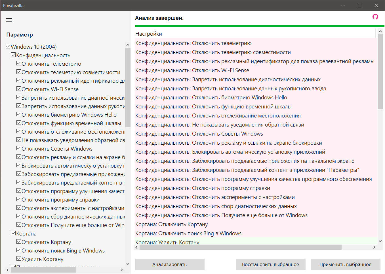Maximize the Privatezilla window
The width and height of the screenshot is (385, 274).
pyautogui.click(x=359, y=5)
